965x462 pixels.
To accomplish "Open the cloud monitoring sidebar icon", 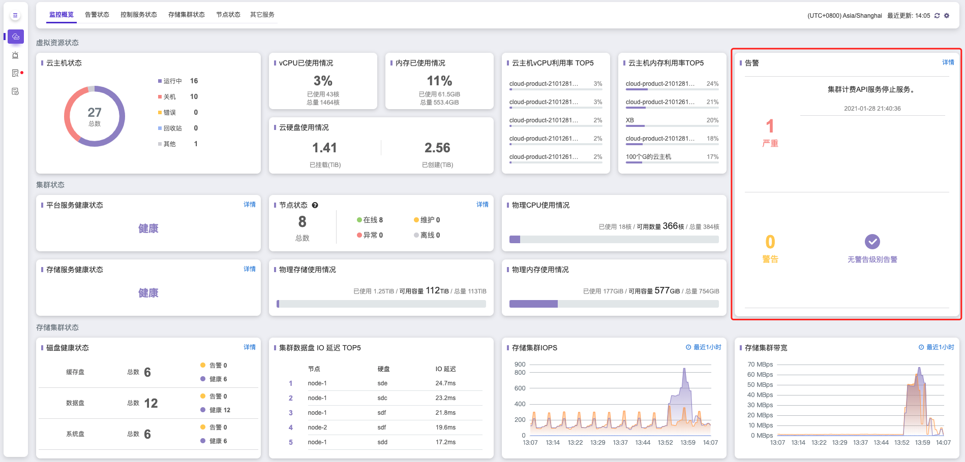I will [x=16, y=37].
